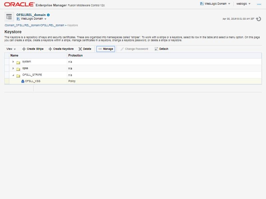Select the OFSLL_STRIPE row name

click(x=32, y=75)
